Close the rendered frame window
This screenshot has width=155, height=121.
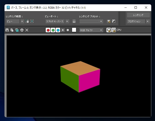click(x=146, y=7)
